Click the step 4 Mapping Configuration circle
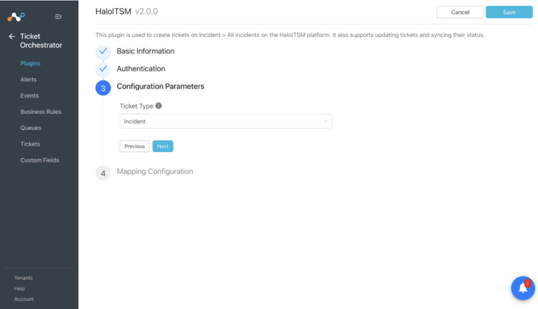The width and height of the screenshot is (538, 309). coord(103,173)
